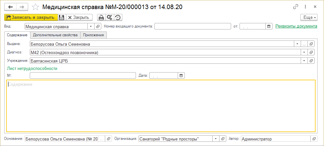324x146 pixels.
Task: Click the incoming document 'от' date field
Action: tap(252, 26)
